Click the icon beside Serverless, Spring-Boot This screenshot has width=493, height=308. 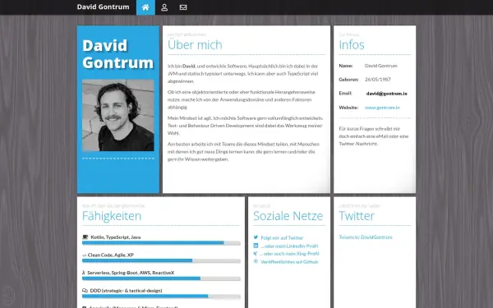[84, 273]
